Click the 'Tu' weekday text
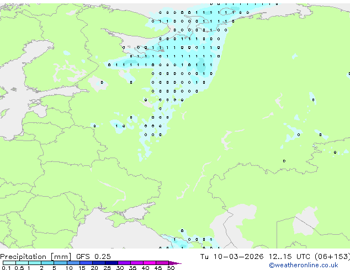 204,256
